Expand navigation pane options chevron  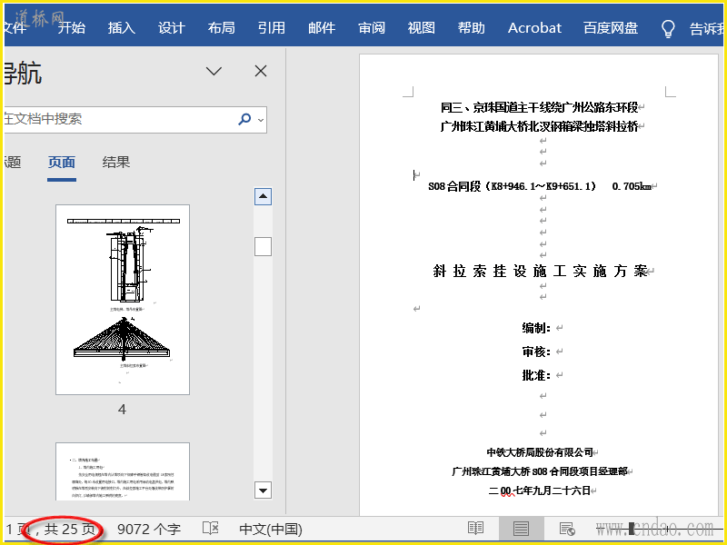click(214, 71)
